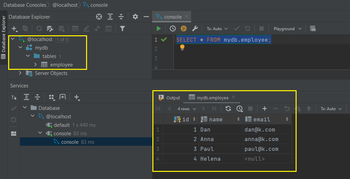Collapse the tables folder node

click(x=28, y=56)
